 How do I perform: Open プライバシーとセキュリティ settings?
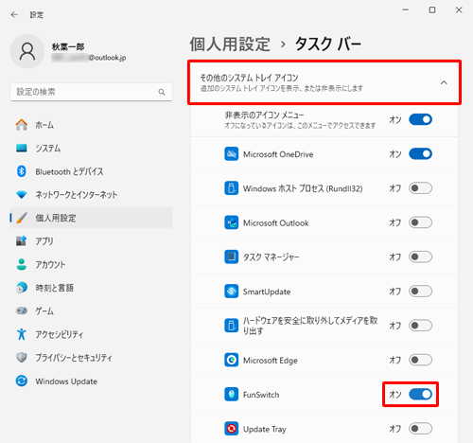pyautogui.click(x=92, y=358)
